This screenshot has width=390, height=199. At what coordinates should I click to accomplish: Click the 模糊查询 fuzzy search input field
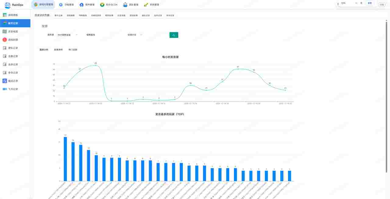[104, 35]
